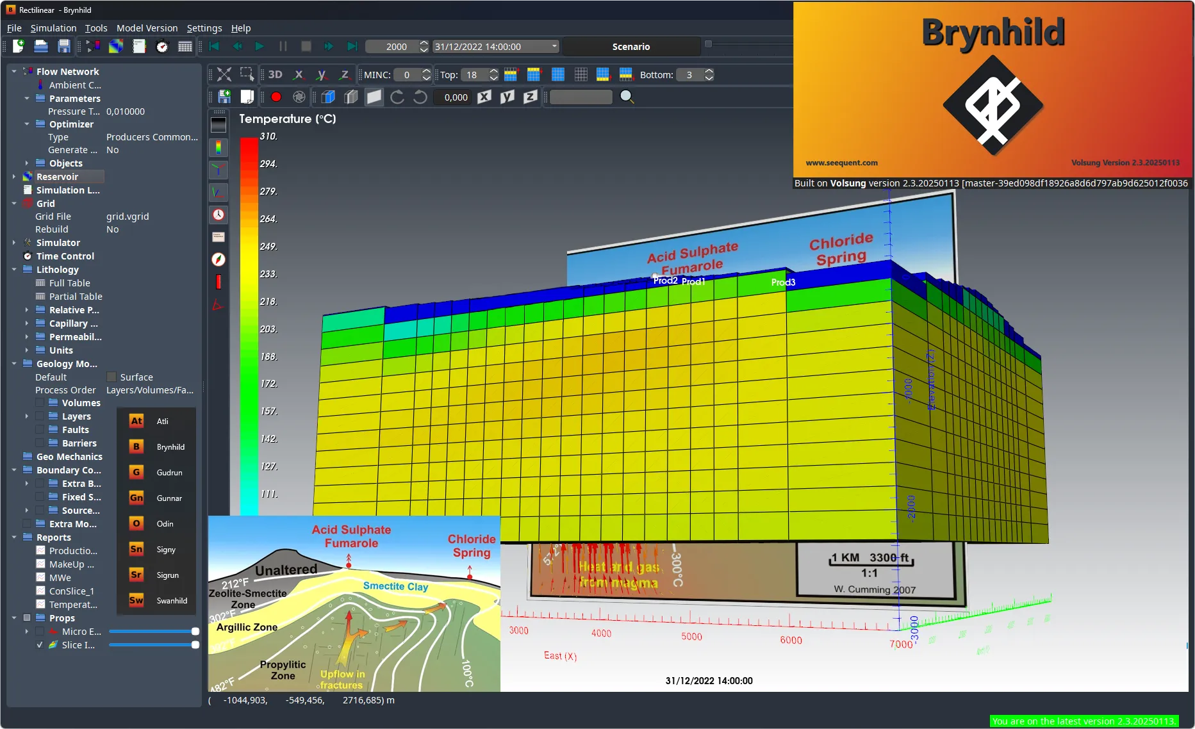Uncheck the Slice I... prop checkbox

coord(40,645)
